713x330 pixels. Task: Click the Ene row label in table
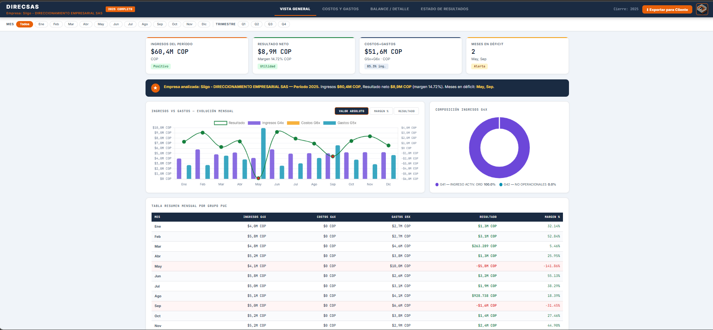click(x=158, y=227)
